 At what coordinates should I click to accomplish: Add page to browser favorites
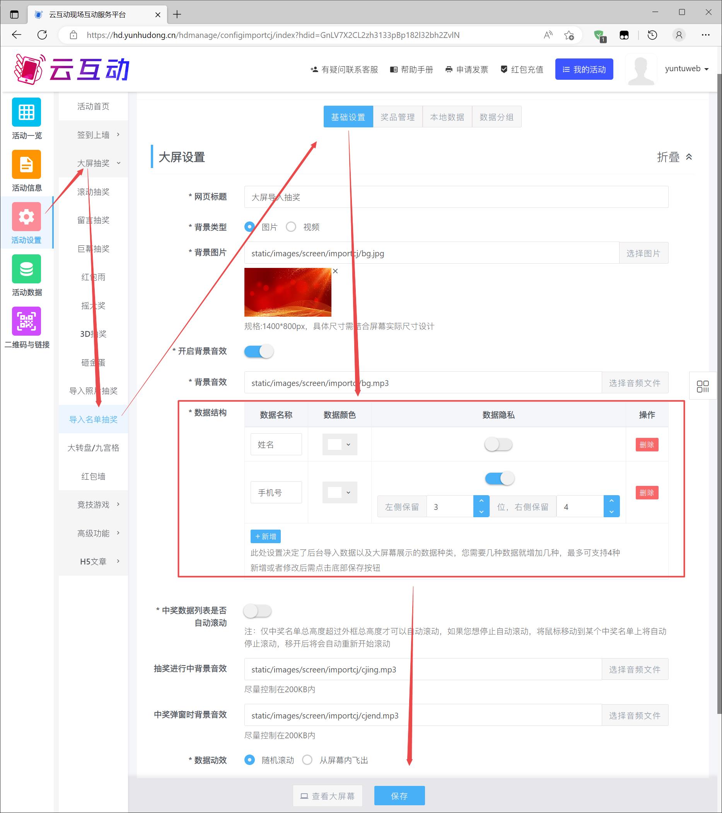(568, 35)
